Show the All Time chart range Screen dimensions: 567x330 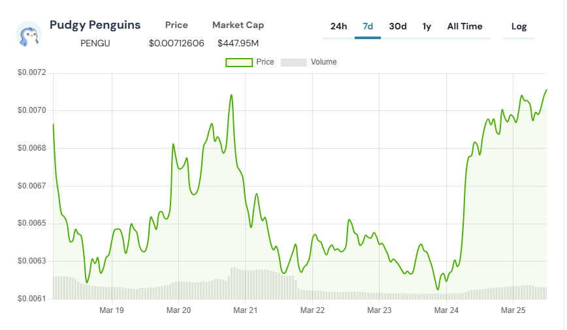coord(464,27)
